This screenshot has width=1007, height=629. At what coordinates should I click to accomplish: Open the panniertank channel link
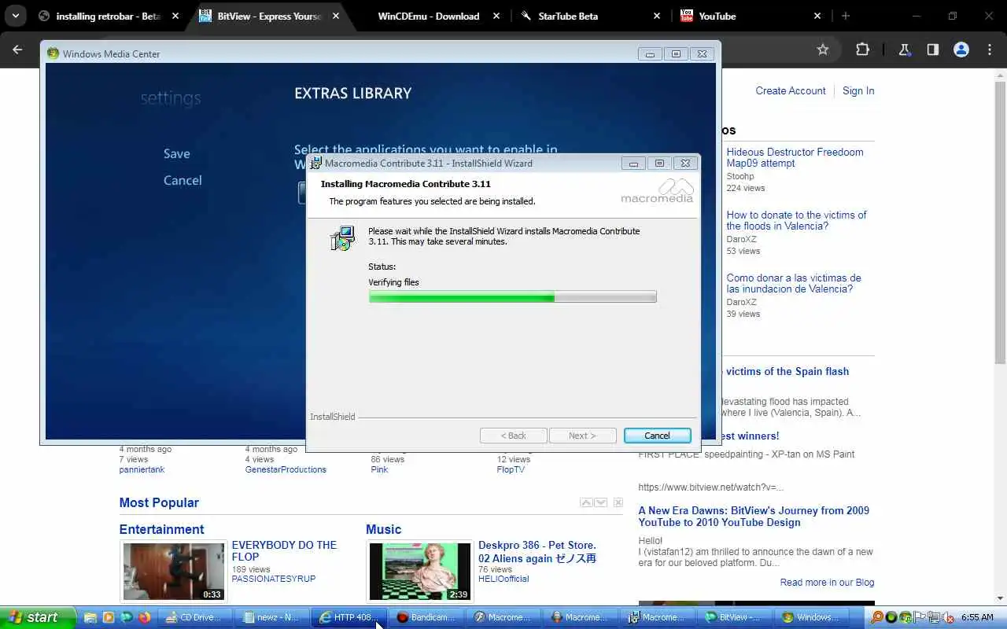pos(142,469)
